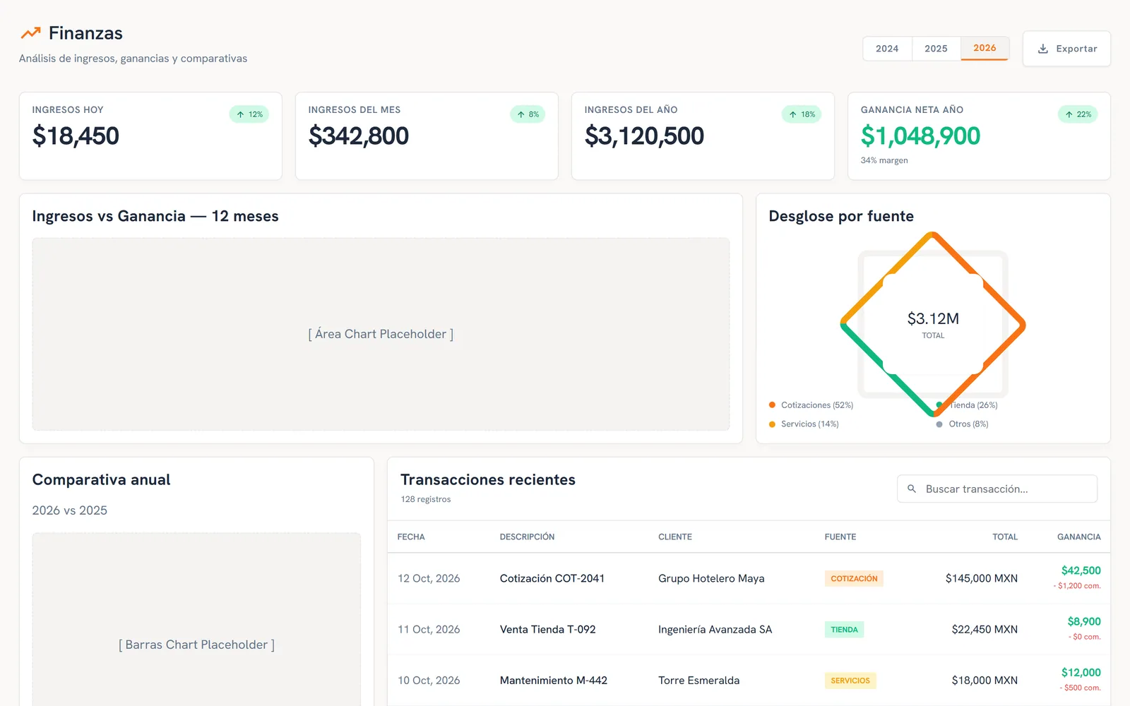
Task: Click the COTIZACIÓN source tag
Action: pos(854,579)
